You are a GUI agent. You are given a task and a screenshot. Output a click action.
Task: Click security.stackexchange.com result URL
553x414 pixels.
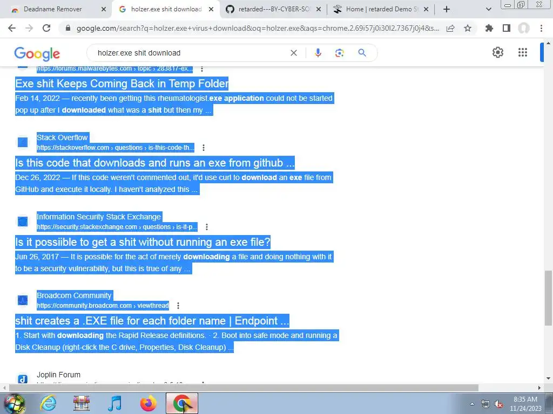click(117, 227)
